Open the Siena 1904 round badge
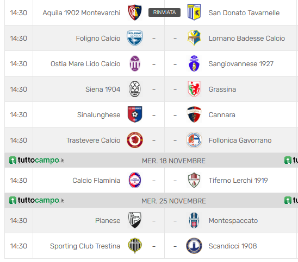The height and width of the screenshot is (262, 298). 135,89
